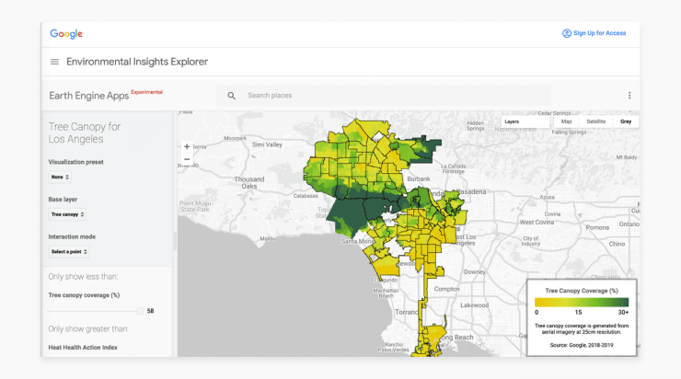Click the Moorpark map label
Viewport: 681px width, 379px height.
coord(235,139)
